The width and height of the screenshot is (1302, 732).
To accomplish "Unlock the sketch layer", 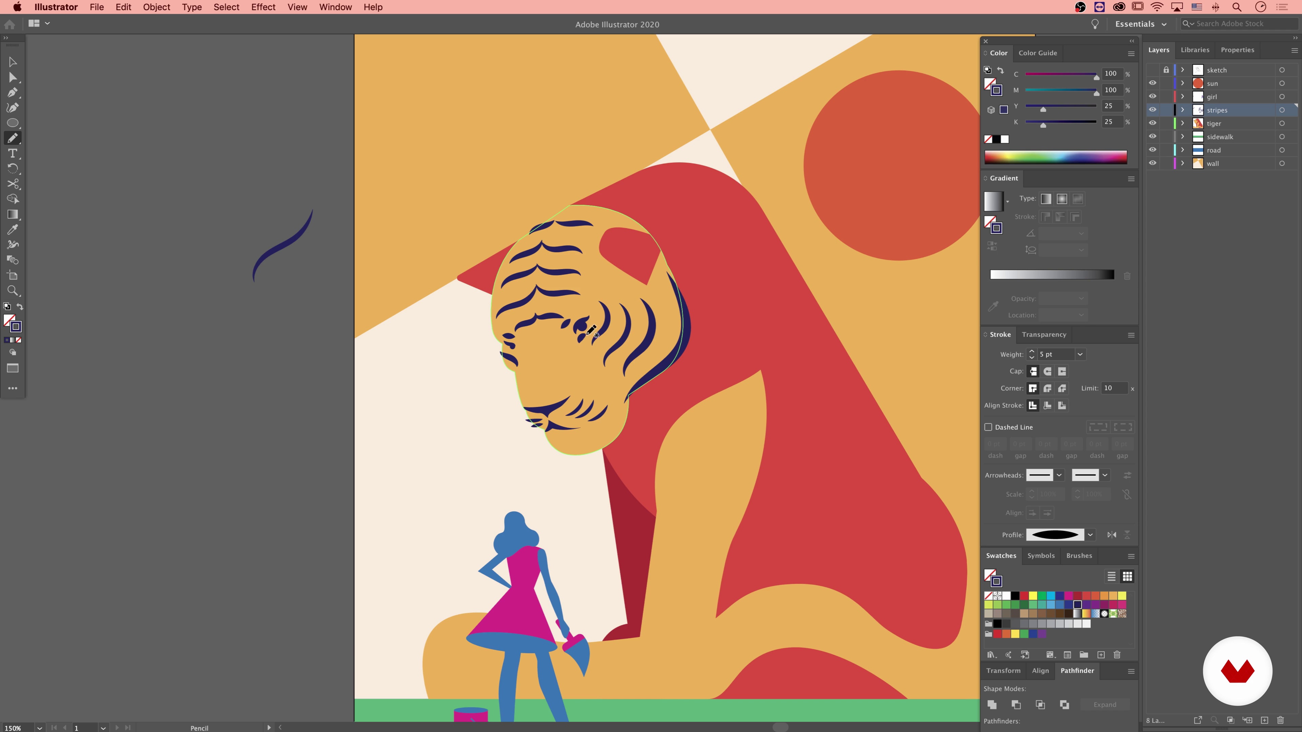I will (x=1166, y=70).
